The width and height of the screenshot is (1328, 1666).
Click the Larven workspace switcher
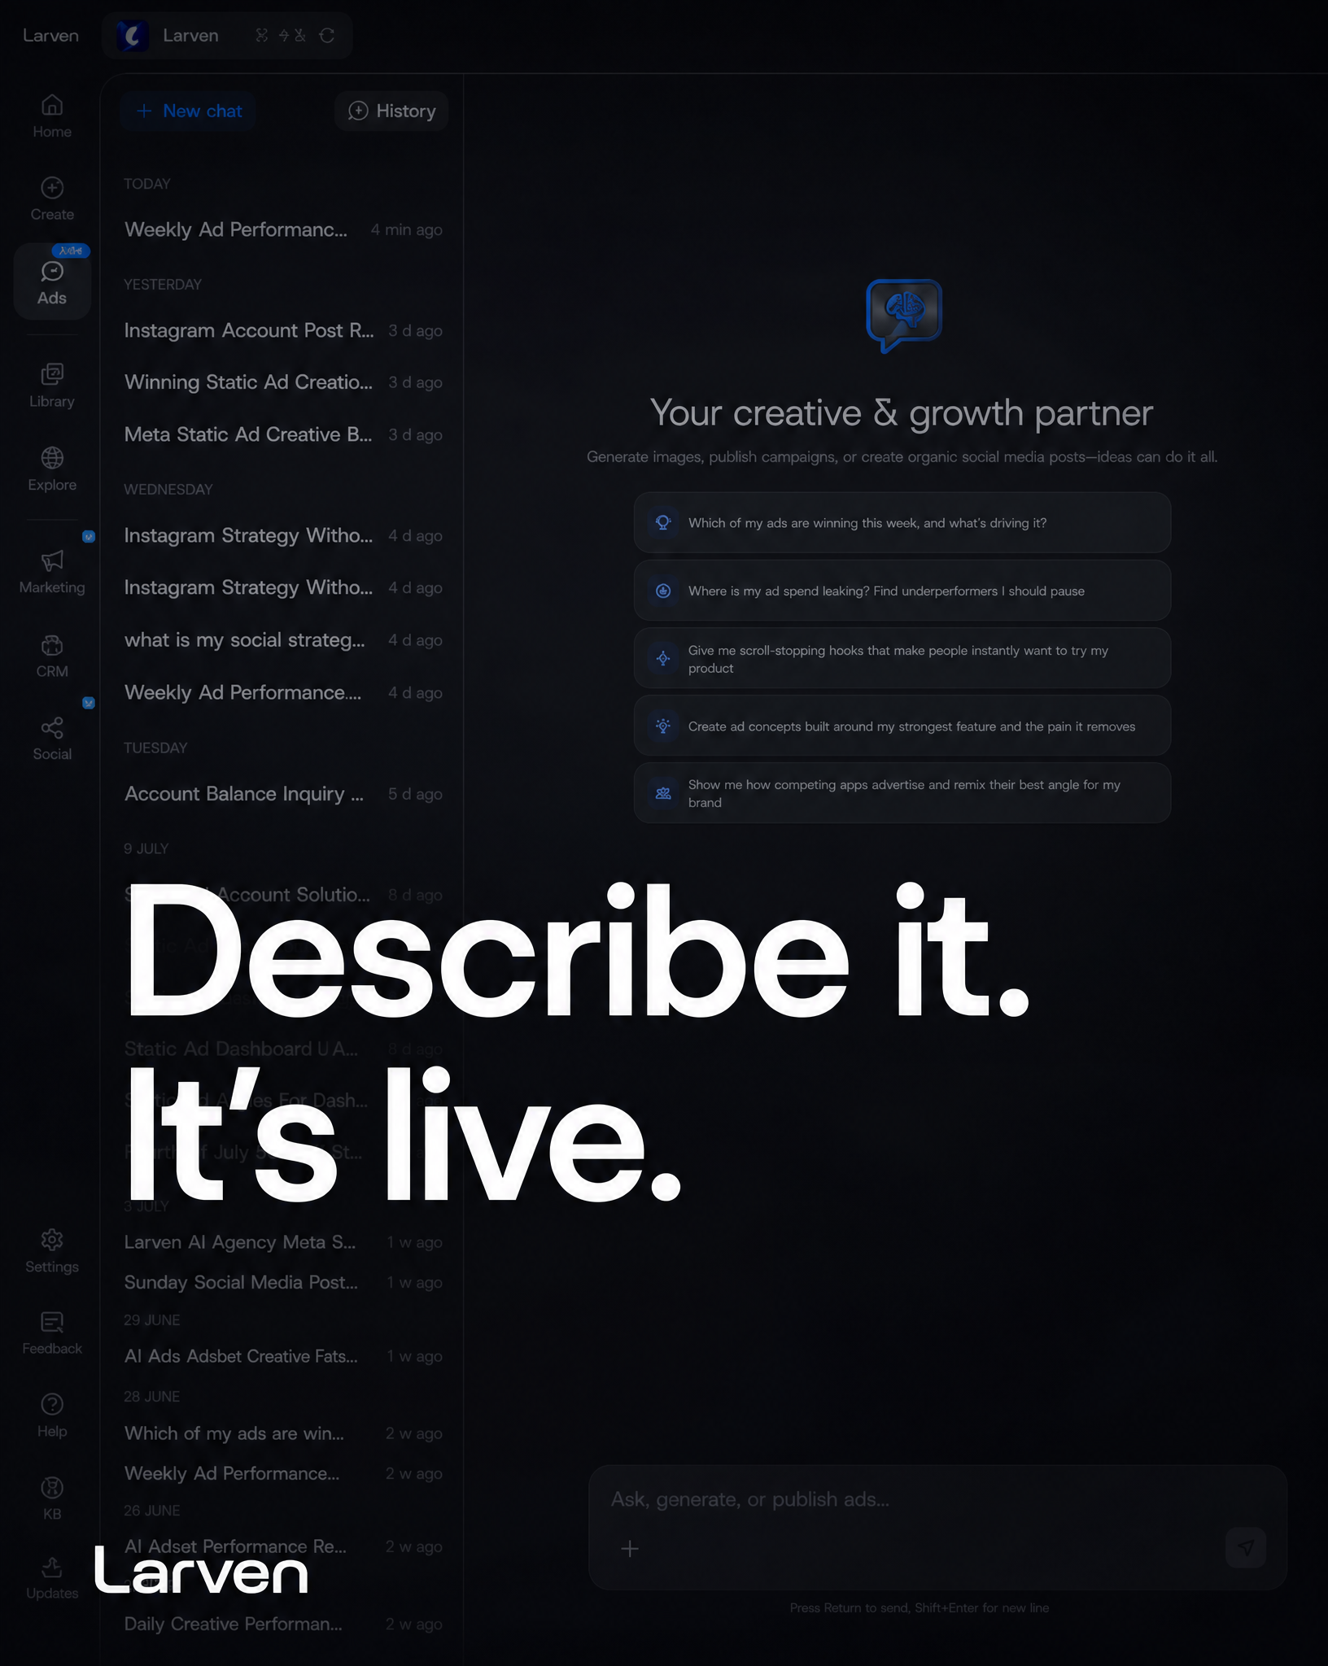(227, 36)
